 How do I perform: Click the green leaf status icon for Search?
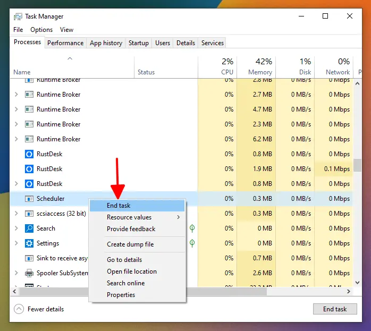click(x=192, y=228)
